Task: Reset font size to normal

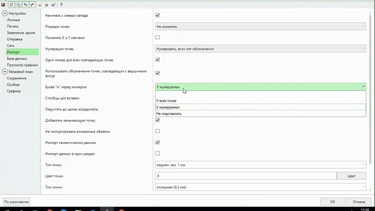Action: [x=47, y=5]
